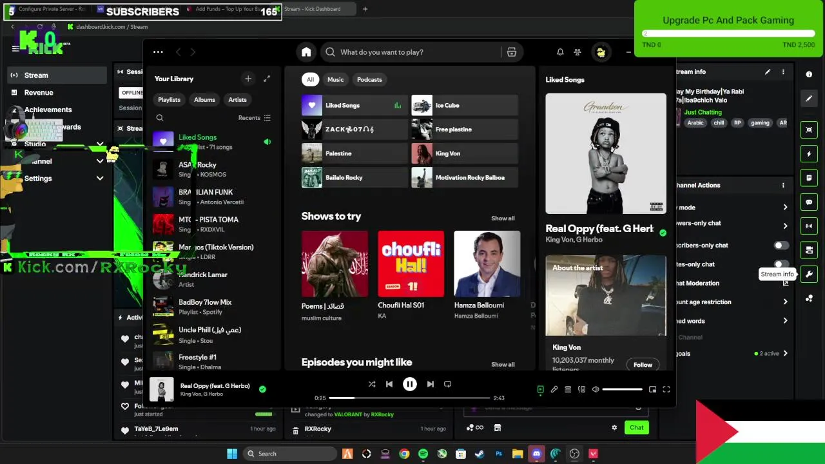Screen dimensions: 825x464
Task: Show all Shows to try
Action: pyautogui.click(x=503, y=218)
